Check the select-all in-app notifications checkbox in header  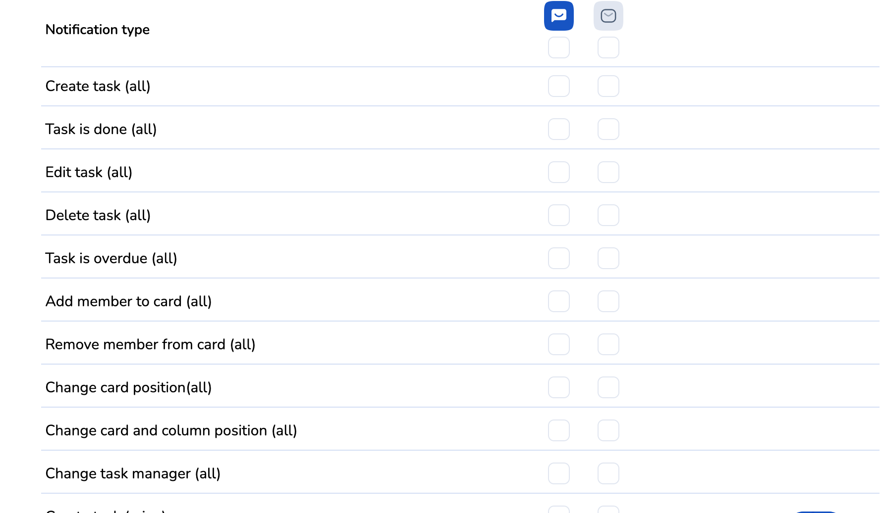558,47
